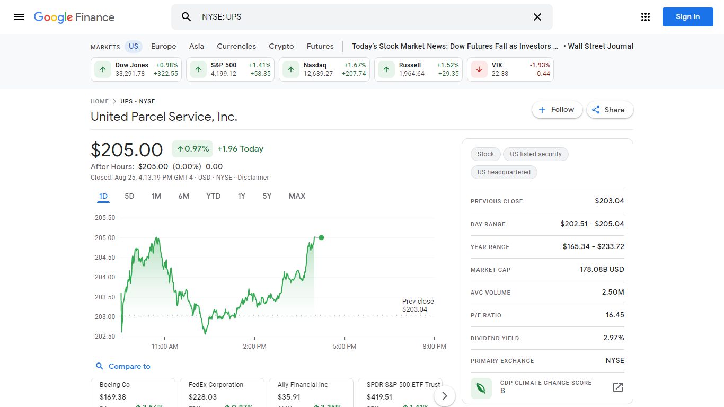Click Compare to link

(x=123, y=366)
